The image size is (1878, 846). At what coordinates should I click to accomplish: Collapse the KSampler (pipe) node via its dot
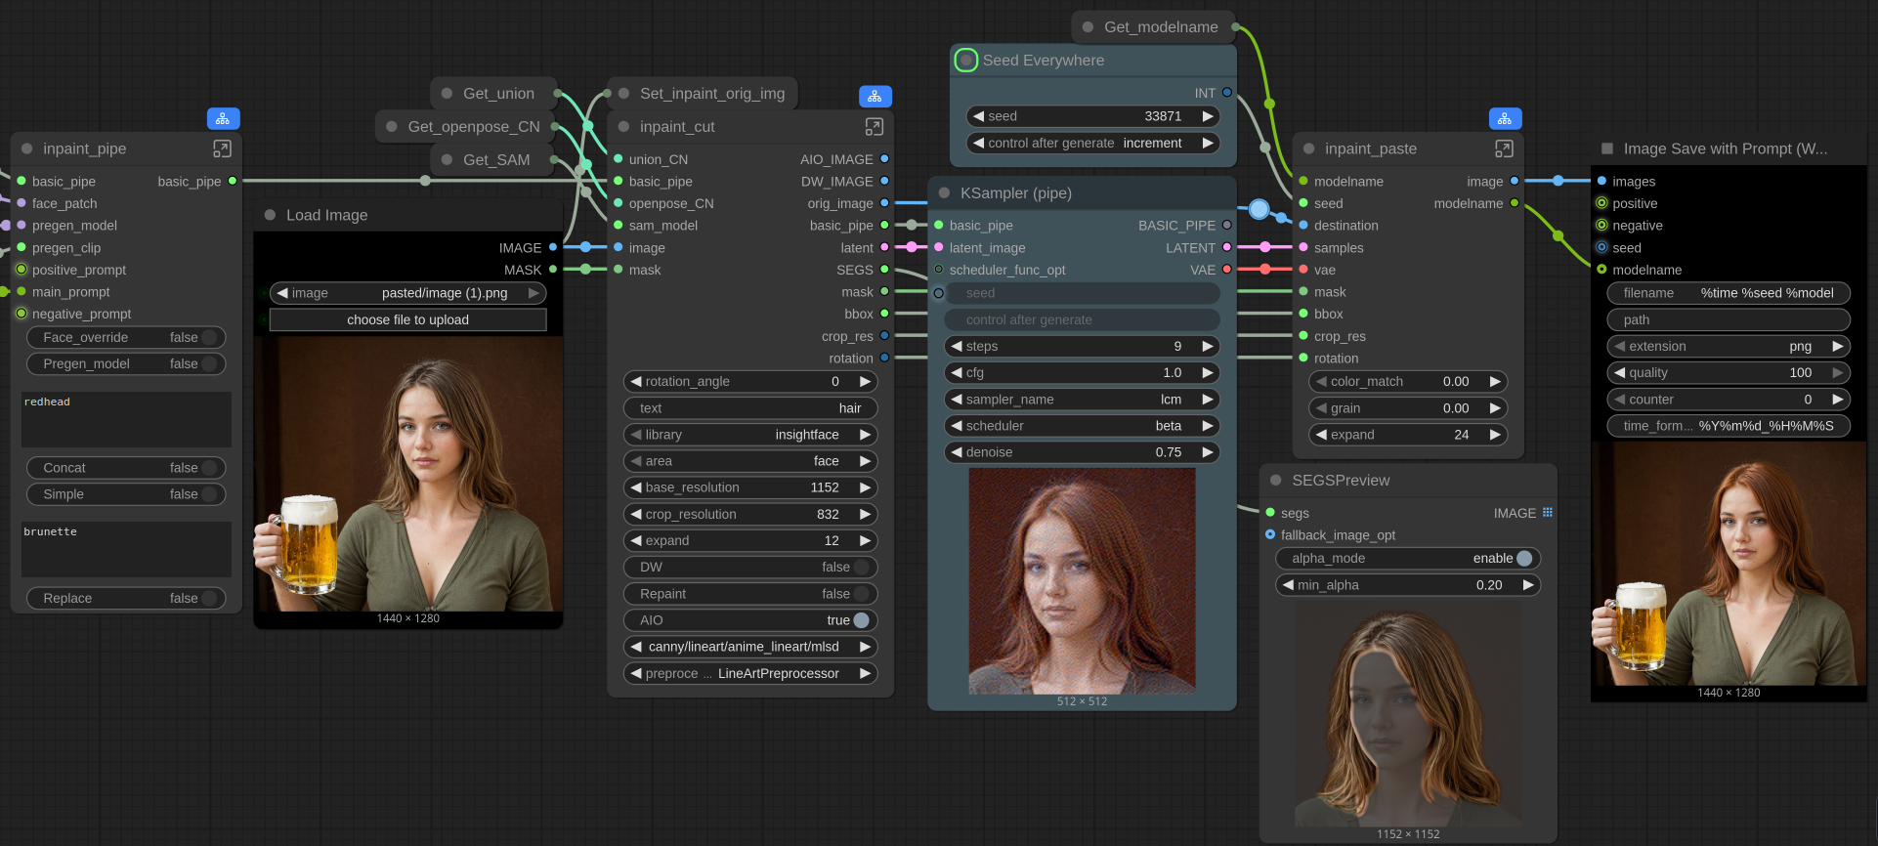944,193
